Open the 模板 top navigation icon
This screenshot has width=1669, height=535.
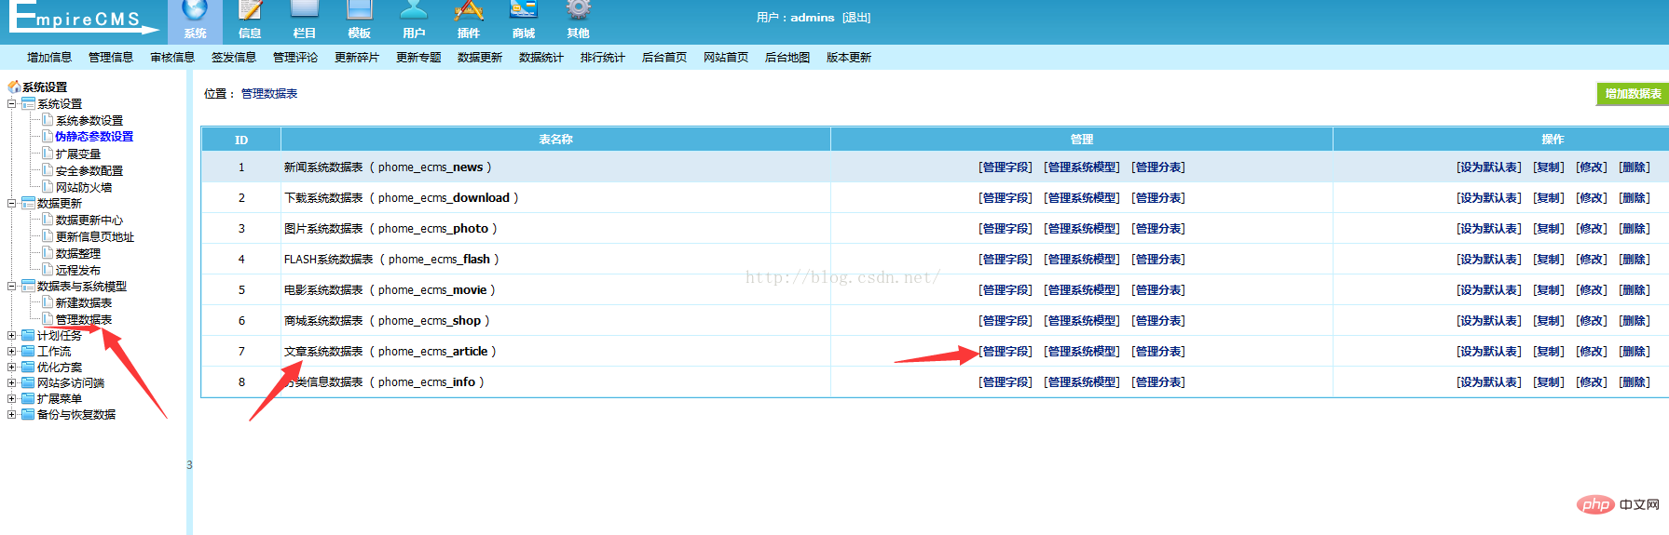[x=360, y=20]
